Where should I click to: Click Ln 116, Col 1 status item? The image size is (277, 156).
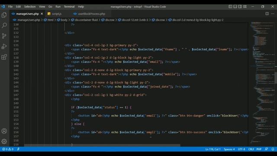tap(213, 149)
